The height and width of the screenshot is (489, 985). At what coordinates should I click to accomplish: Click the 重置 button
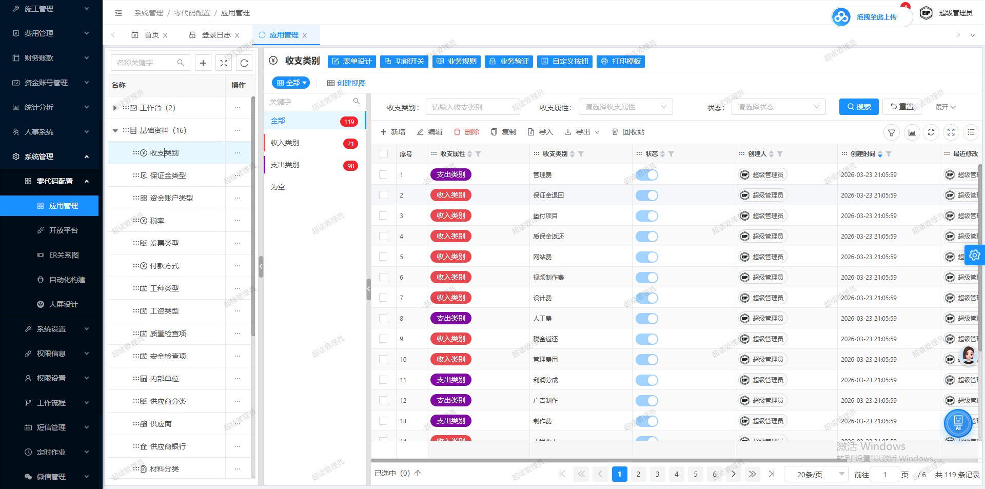point(902,107)
